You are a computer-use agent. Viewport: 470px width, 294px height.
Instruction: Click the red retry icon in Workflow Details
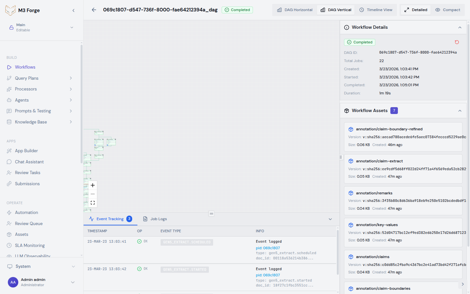[457, 42]
